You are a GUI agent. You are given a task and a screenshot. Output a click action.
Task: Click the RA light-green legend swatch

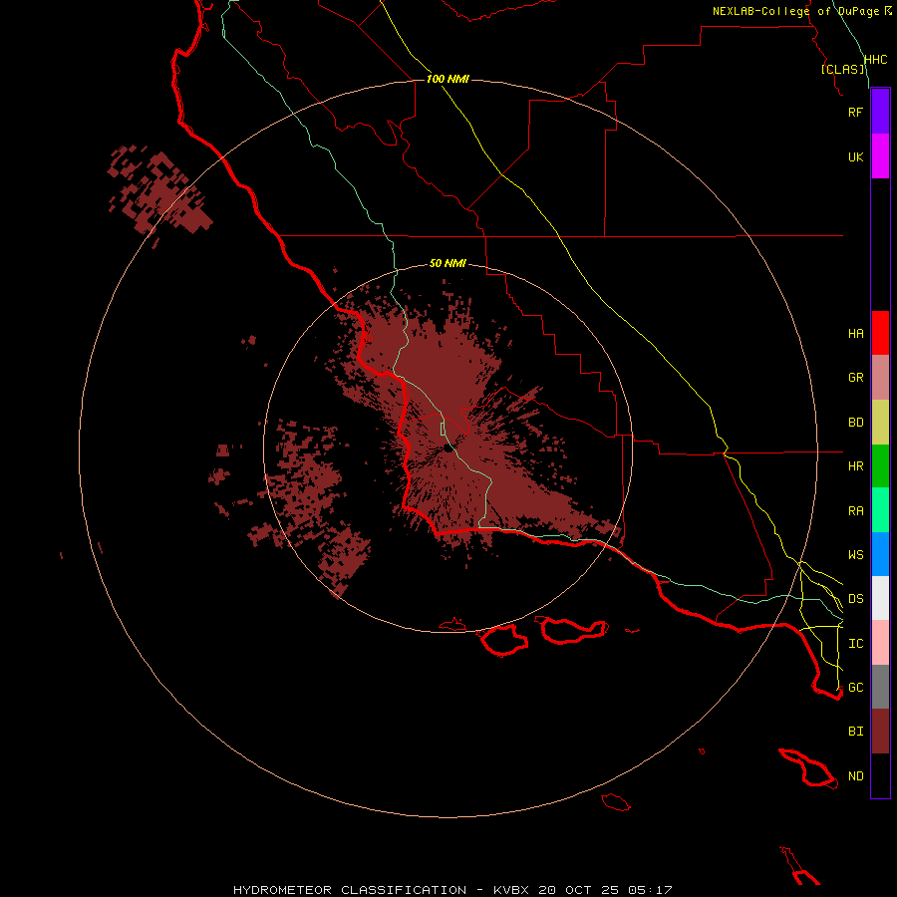pyautogui.click(x=880, y=510)
